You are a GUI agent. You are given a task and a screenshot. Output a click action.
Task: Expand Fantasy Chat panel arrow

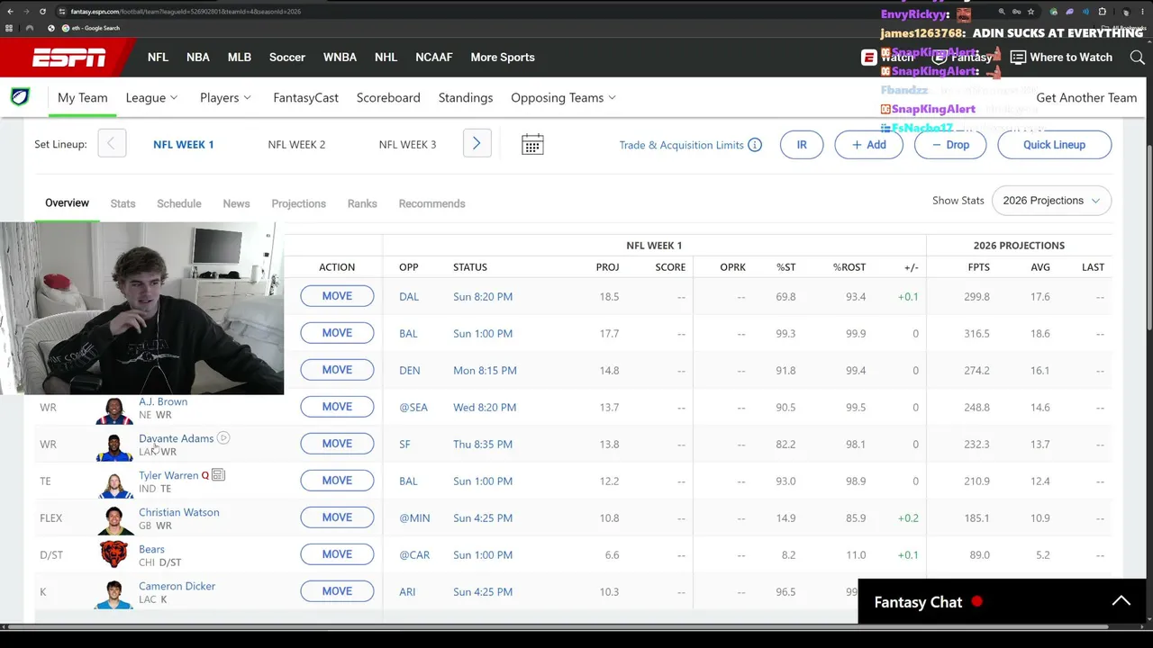coord(1121,601)
